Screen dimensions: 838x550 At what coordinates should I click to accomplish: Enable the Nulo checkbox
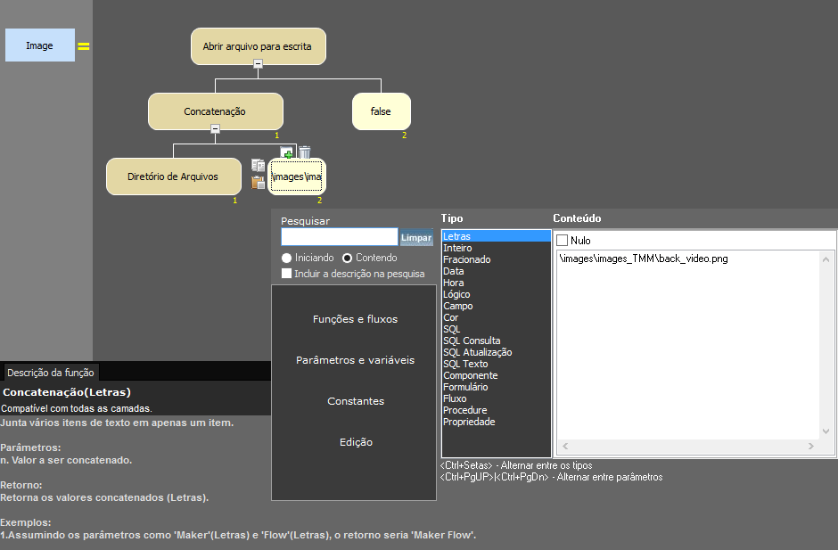point(563,241)
